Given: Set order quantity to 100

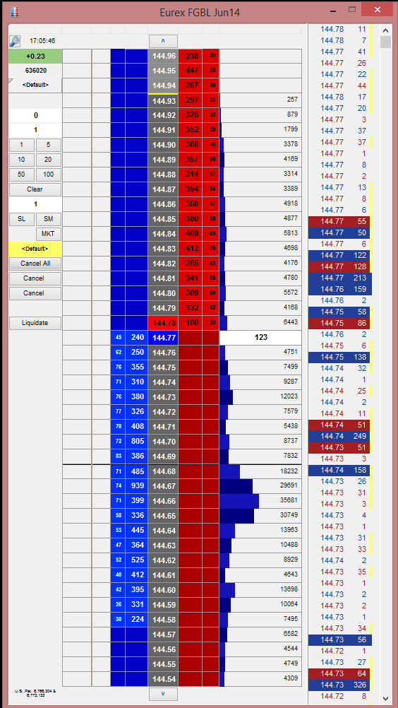Looking at the screenshot, I should coord(49,175).
